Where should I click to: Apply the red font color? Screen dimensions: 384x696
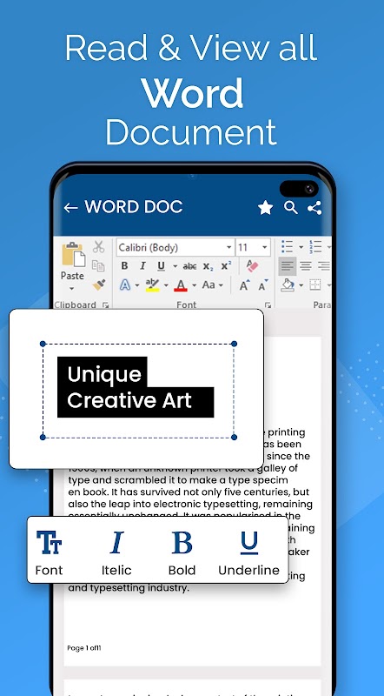(181, 284)
